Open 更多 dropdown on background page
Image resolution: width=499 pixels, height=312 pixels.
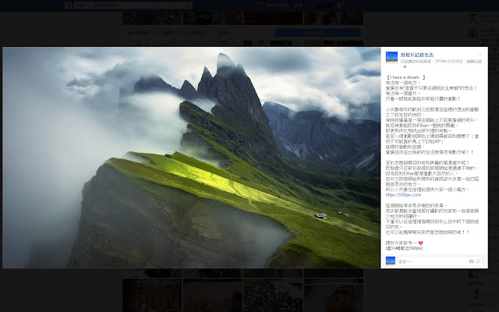pos(225,33)
